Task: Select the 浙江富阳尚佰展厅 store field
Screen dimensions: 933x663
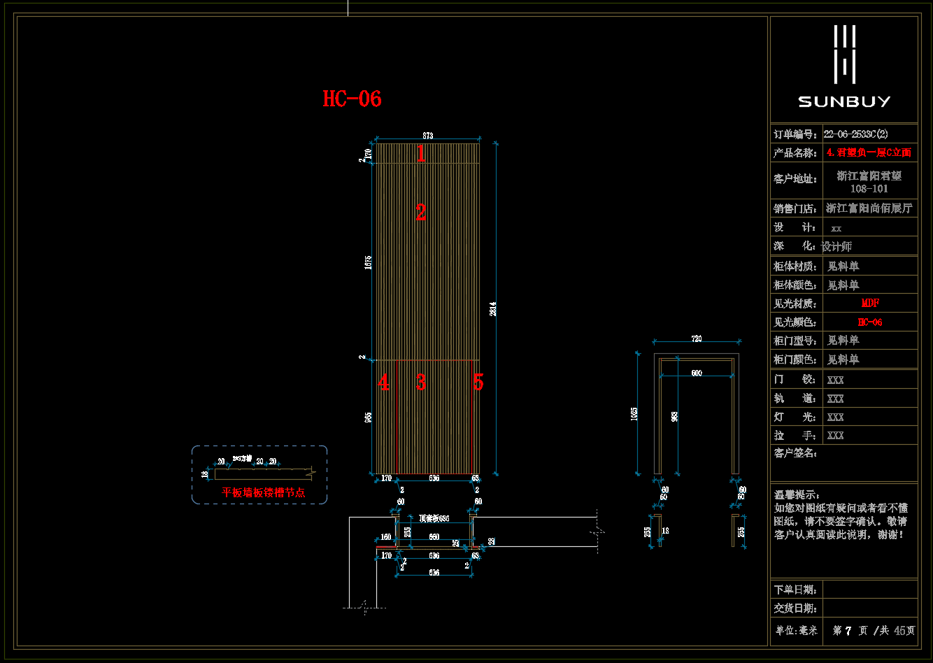Action: click(869, 208)
